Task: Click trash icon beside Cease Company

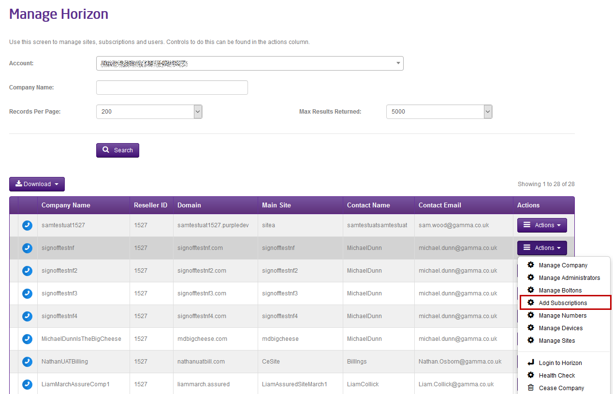Action: click(x=531, y=388)
